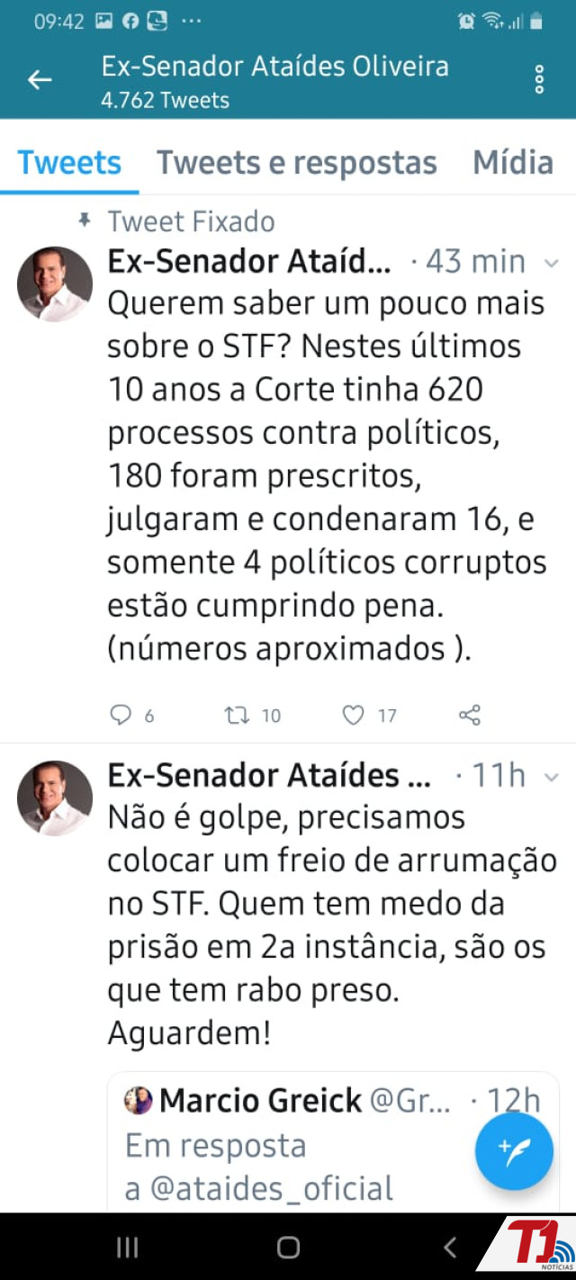Share the pinned tweet

470,716
